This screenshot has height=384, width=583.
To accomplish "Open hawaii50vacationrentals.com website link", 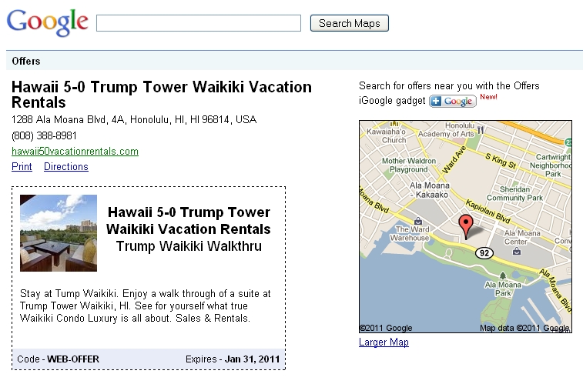I will click(75, 151).
